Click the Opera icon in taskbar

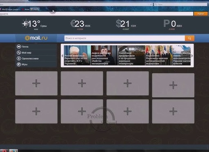click(x=4, y=151)
